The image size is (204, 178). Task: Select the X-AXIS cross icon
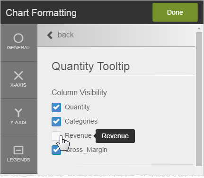(18, 75)
